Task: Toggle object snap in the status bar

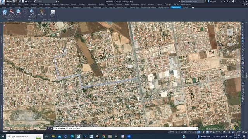Action: [198, 132]
